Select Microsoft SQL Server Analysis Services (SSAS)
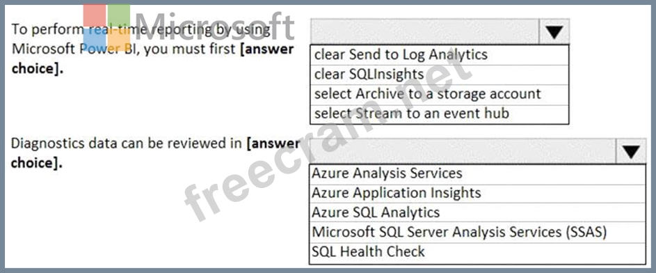 point(477,233)
